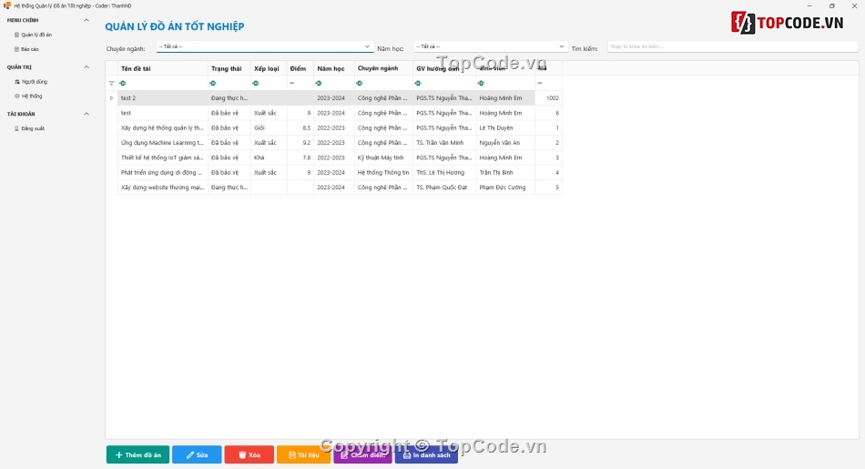Open the Năm học dropdown
Viewport: 865px width, 469px height.
(x=491, y=47)
